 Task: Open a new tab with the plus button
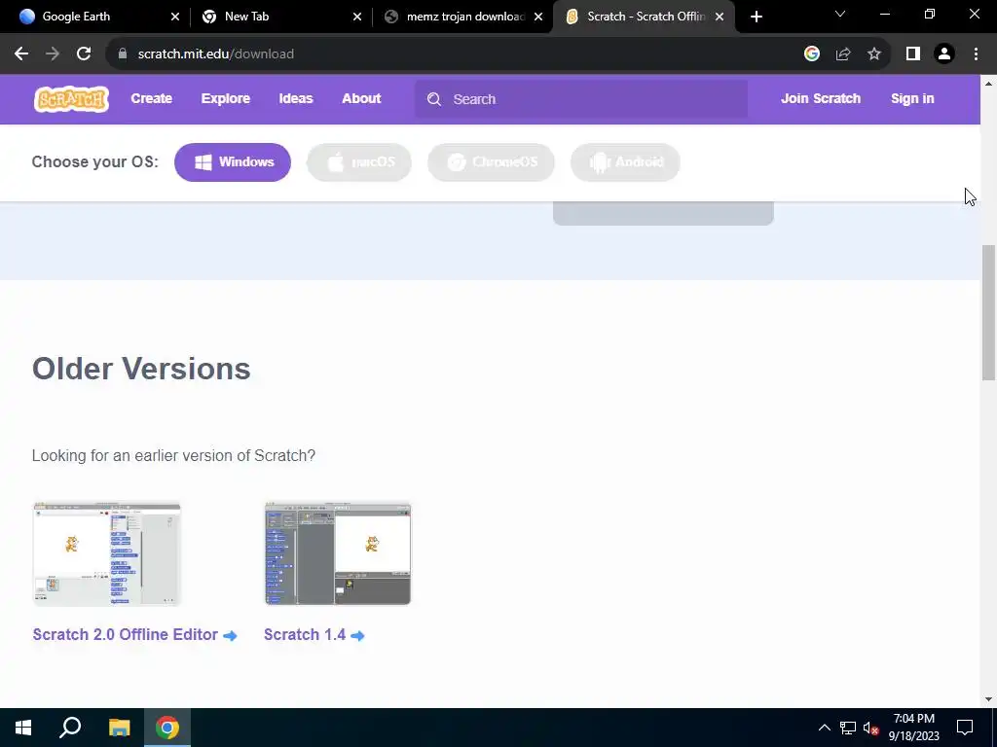(x=756, y=18)
